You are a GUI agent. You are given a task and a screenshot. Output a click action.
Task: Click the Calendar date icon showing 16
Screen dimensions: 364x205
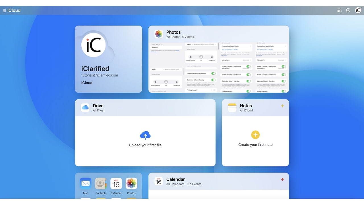tap(158, 181)
